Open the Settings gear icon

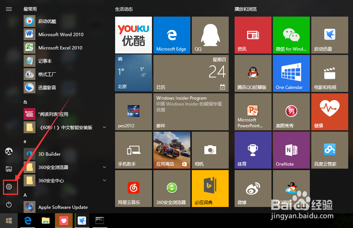click(x=9, y=187)
